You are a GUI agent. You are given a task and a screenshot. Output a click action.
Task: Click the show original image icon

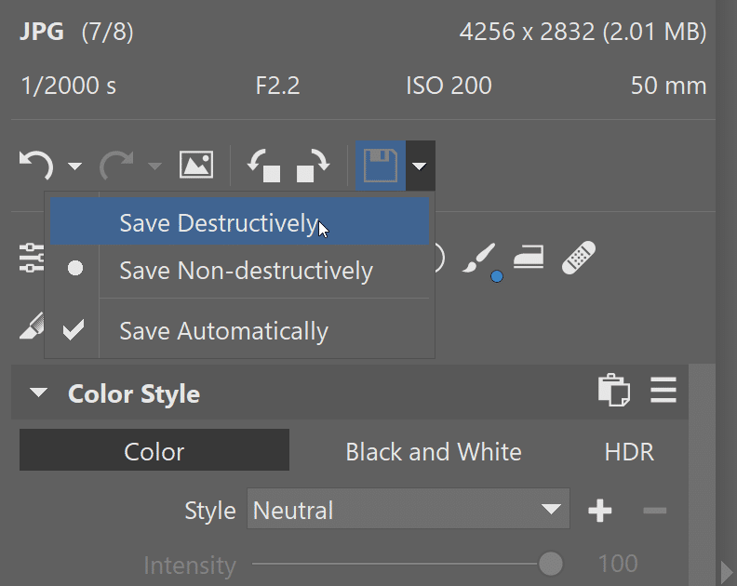(x=196, y=166)
